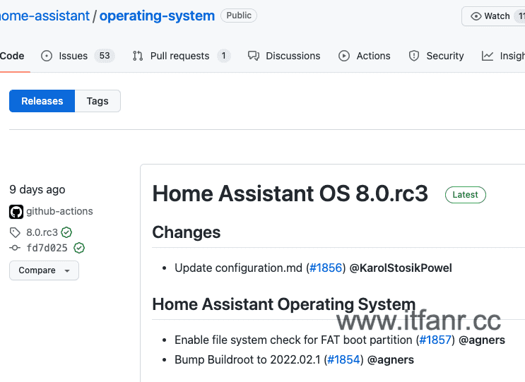The width and height of the screenshot is (525, 382).
Task: Click the Discussions speech bubble icon
Action: tap(254, 56)
